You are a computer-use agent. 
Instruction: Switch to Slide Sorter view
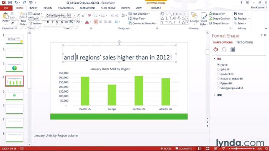(x=208, y=149)
